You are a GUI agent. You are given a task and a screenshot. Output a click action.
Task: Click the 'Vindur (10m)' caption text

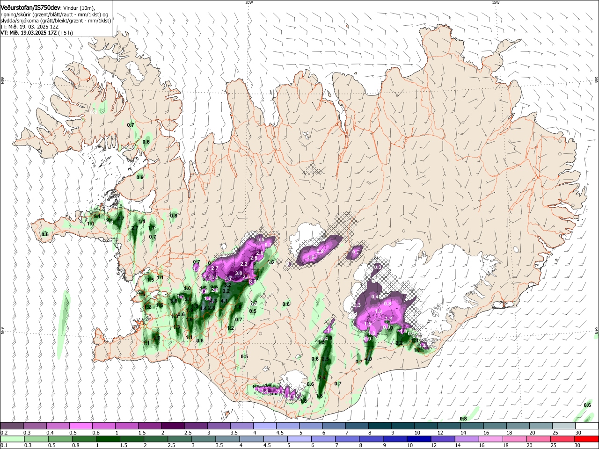[x=79, y=8]
